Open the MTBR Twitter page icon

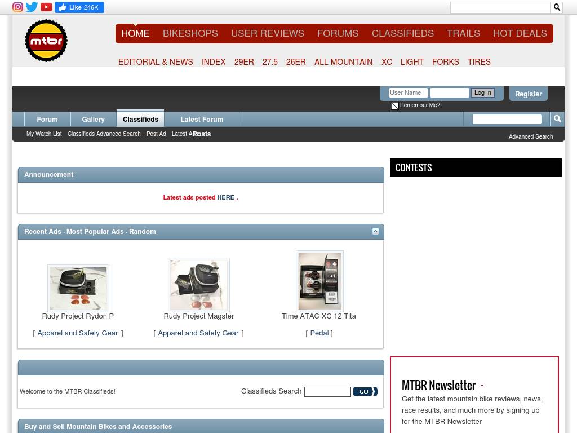[32, 7]
